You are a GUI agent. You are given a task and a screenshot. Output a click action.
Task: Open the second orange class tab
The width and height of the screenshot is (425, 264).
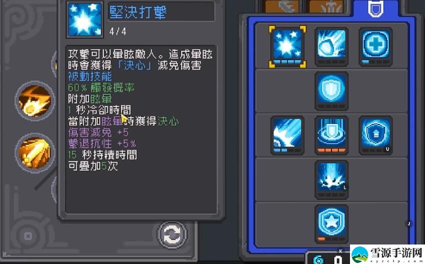tap(326, 6)
